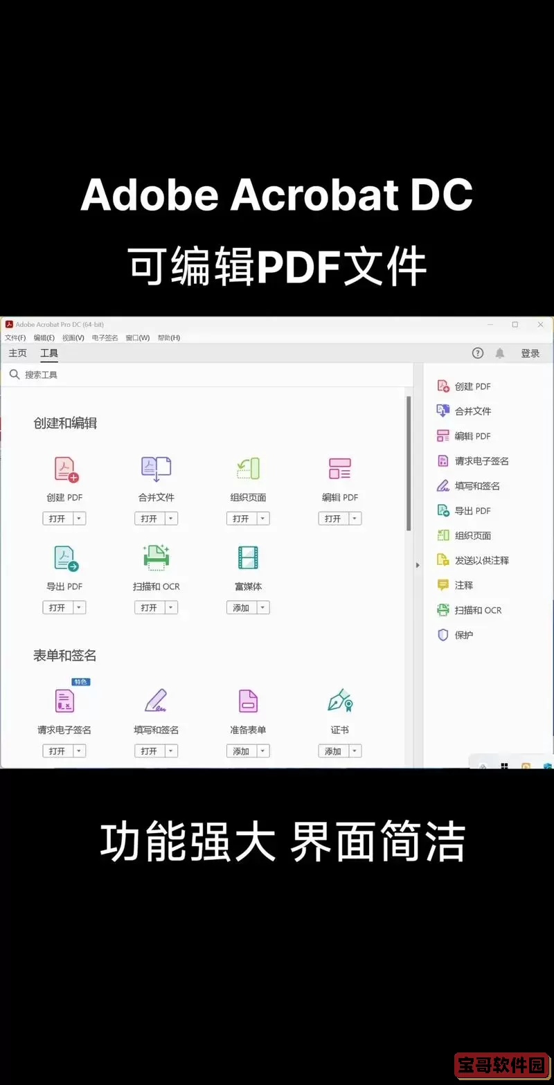Open the Scan and OCR (扫描和 OCR) icon
This screenshot has width=554, height=1085.
[x=156, y=558]
